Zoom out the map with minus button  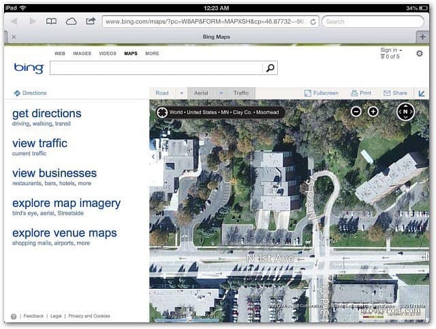[x=356, y=112]
